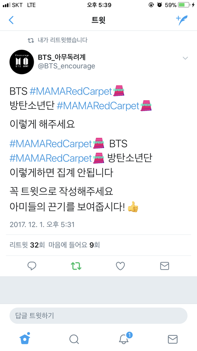197x351 pixels.
Task: Open compose new tweet feather icon
Action: tap(182, 20)
